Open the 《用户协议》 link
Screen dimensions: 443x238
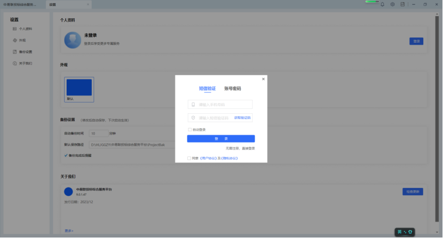tap(207, 158)
